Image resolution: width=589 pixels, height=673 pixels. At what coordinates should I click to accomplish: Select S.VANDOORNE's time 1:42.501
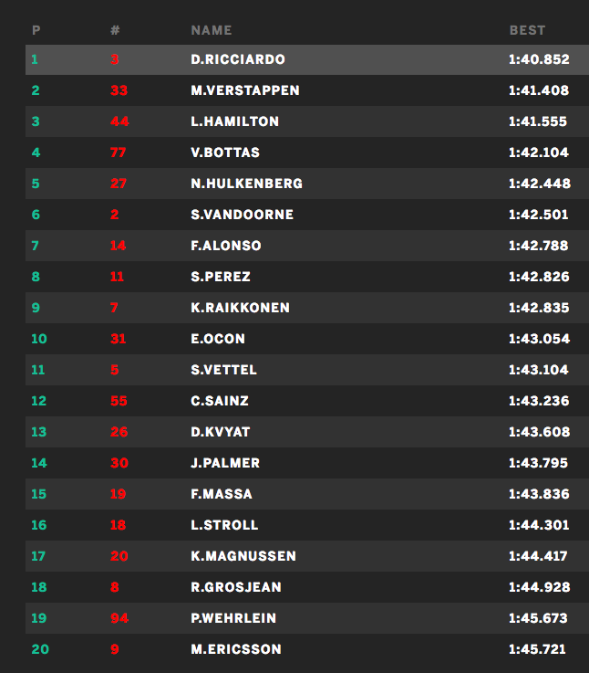point(538,215)
